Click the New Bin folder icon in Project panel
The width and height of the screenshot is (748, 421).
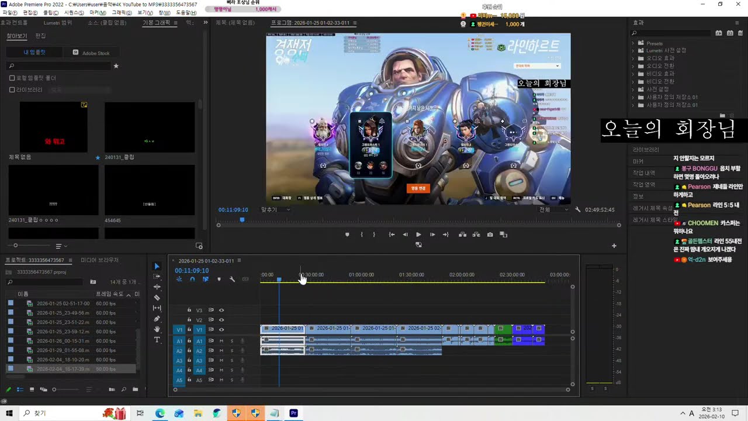(135, 389)
